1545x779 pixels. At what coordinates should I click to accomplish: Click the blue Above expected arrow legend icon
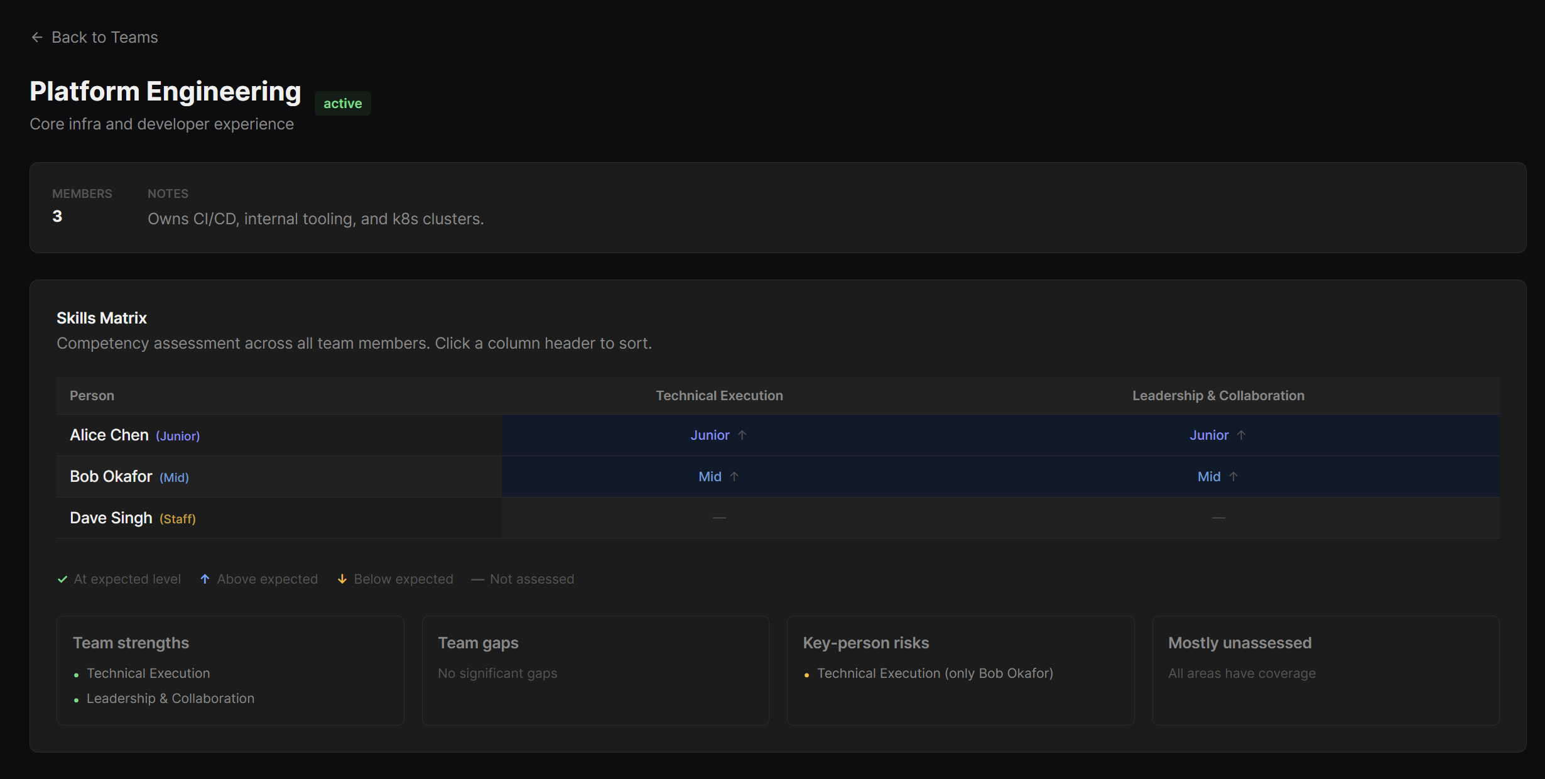click(205, 579)
